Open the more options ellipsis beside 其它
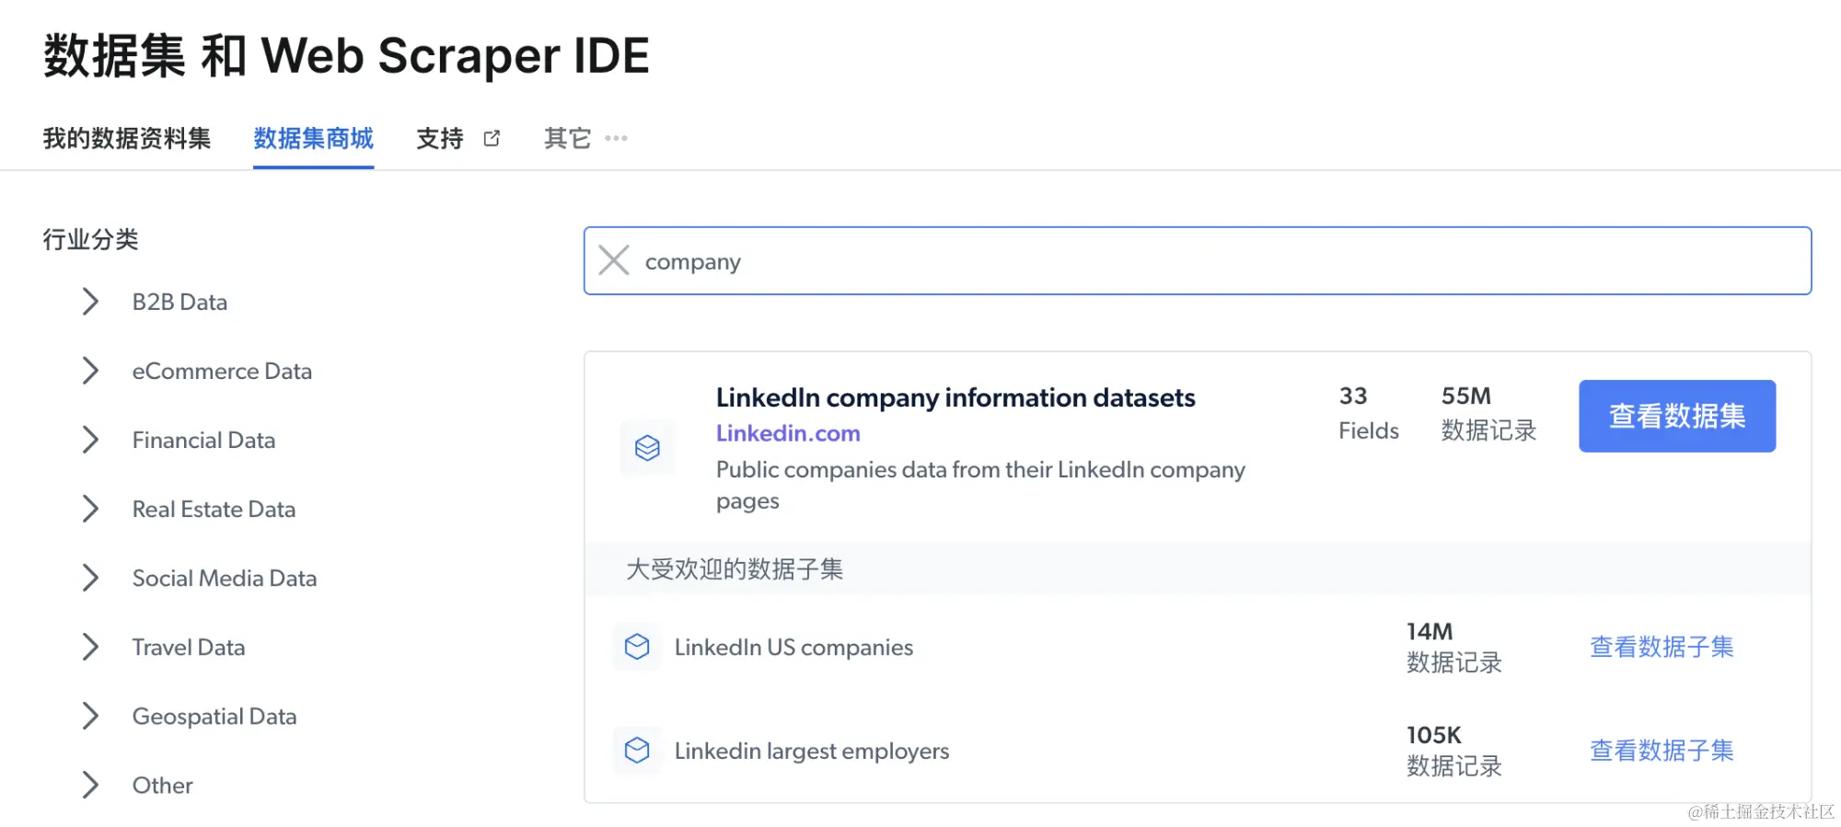The width and height of the screenshot is (1841, 827). coord(616,138)
